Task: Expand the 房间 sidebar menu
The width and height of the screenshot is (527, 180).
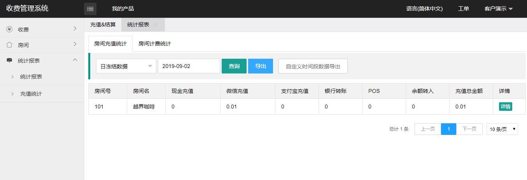Action: [x=75, y=44]
